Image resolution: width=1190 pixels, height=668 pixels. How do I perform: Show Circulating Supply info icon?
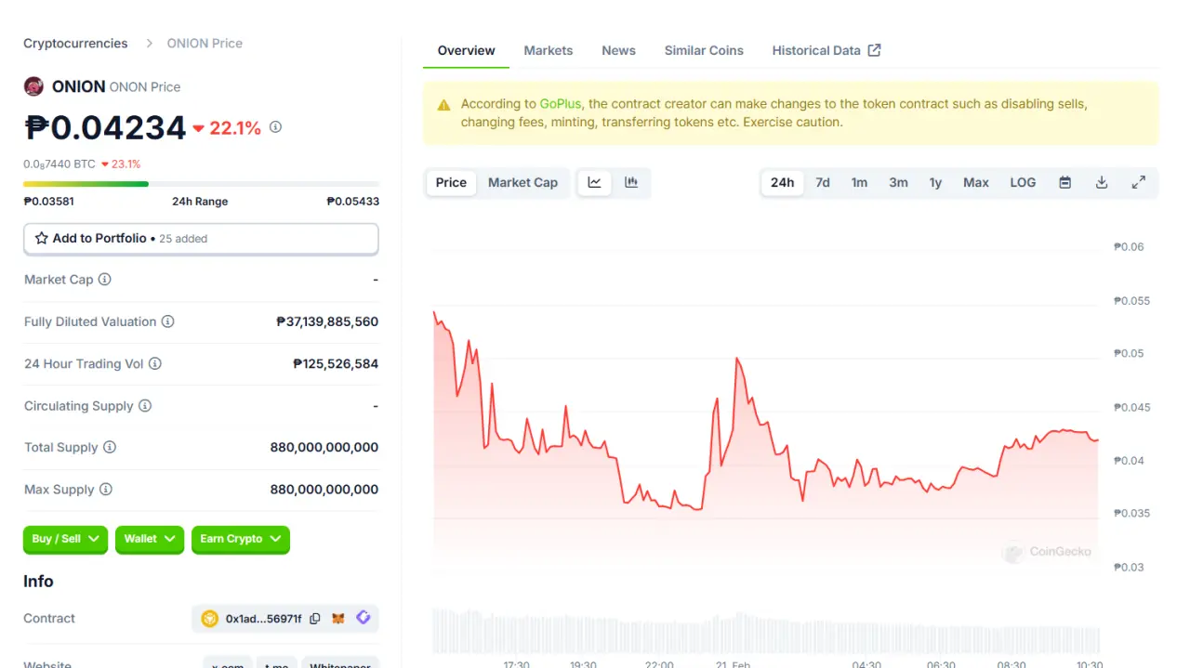click(145, 406)
